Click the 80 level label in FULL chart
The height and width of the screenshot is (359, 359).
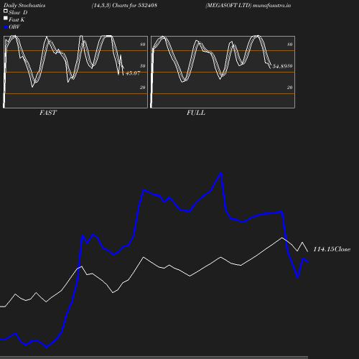(x=290, y=45)
